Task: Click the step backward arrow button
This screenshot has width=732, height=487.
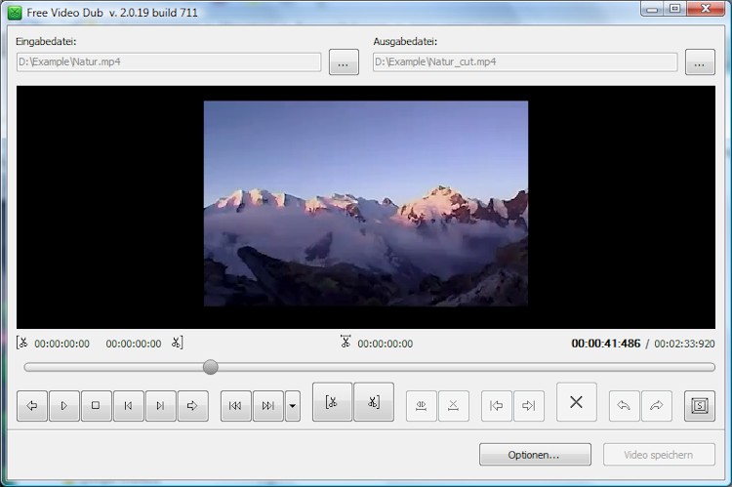Action: click(32, 406)
